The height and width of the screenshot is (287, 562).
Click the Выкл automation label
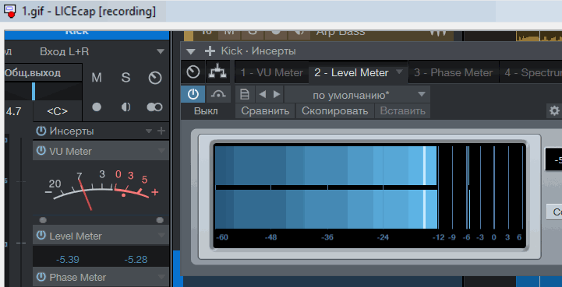206,111
